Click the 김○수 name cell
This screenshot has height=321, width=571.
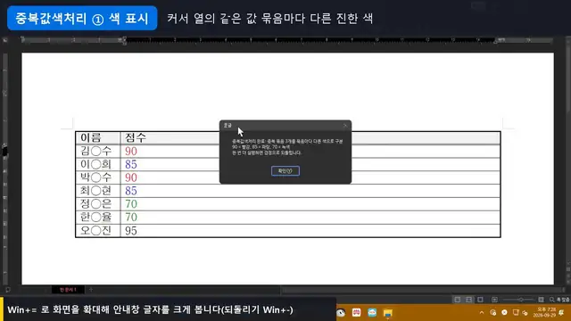point(98,151)
